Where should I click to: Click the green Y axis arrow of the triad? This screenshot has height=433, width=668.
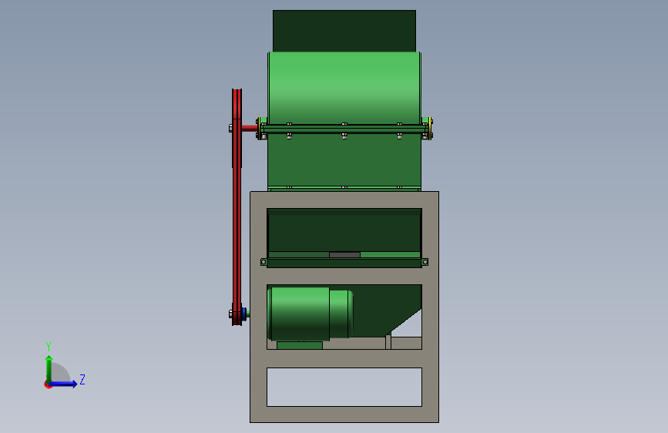click(x=49, y=368)
